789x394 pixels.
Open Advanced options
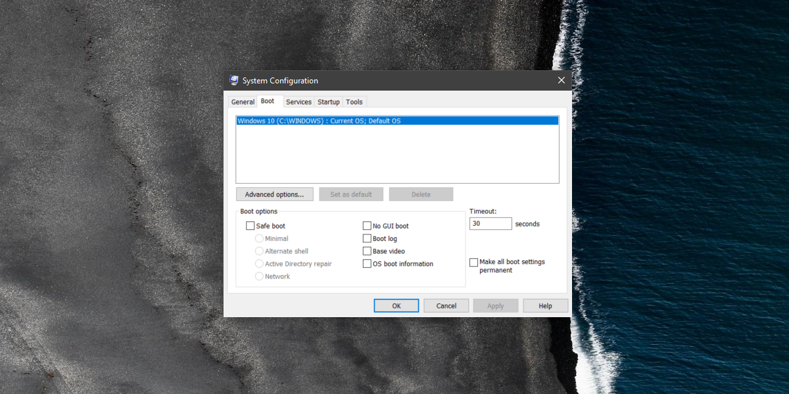275,194
